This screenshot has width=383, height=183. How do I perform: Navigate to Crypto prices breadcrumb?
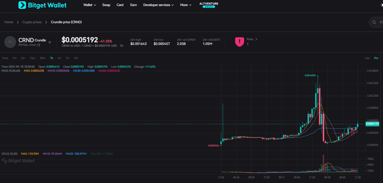(32, 22)
